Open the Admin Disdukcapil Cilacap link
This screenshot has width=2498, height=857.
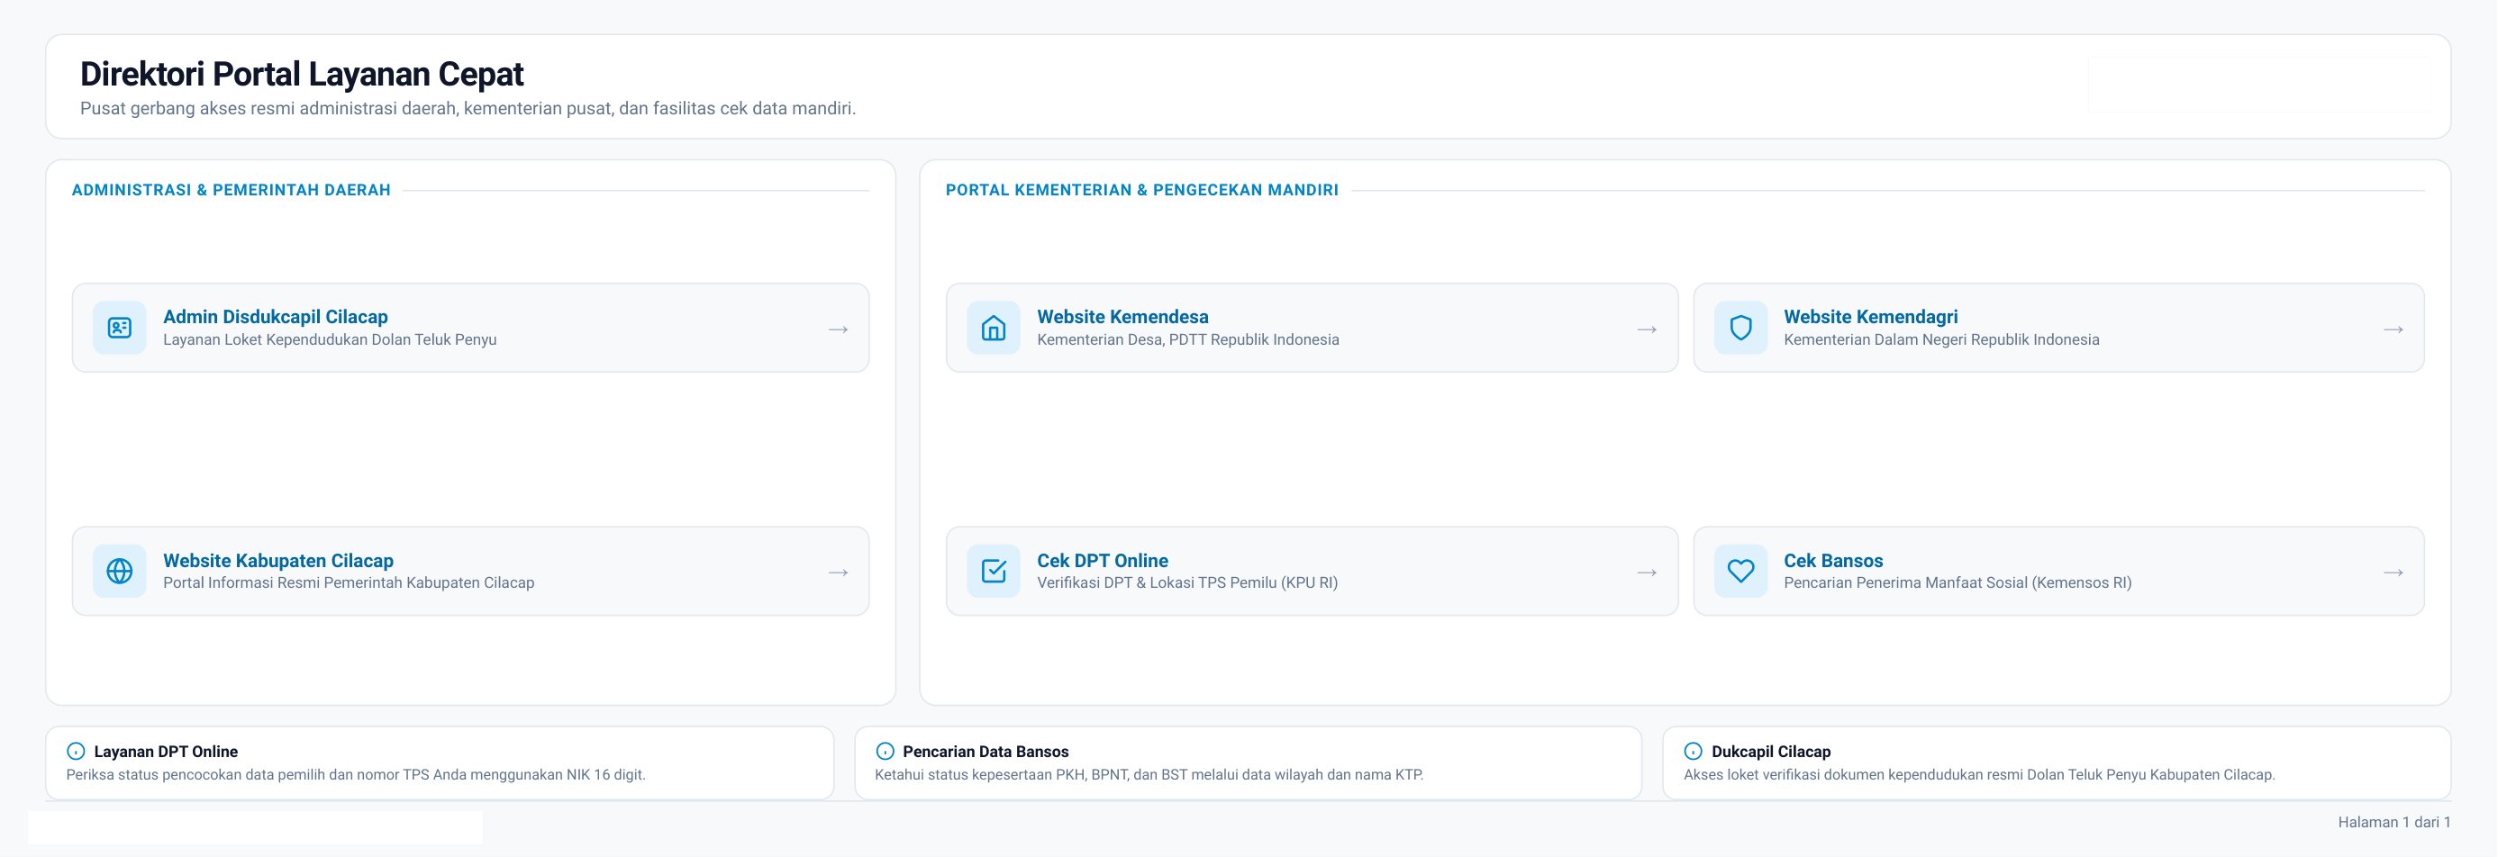tap(470, 328)
